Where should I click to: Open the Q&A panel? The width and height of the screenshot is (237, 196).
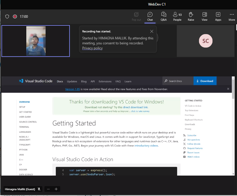[x=164, y=17]
